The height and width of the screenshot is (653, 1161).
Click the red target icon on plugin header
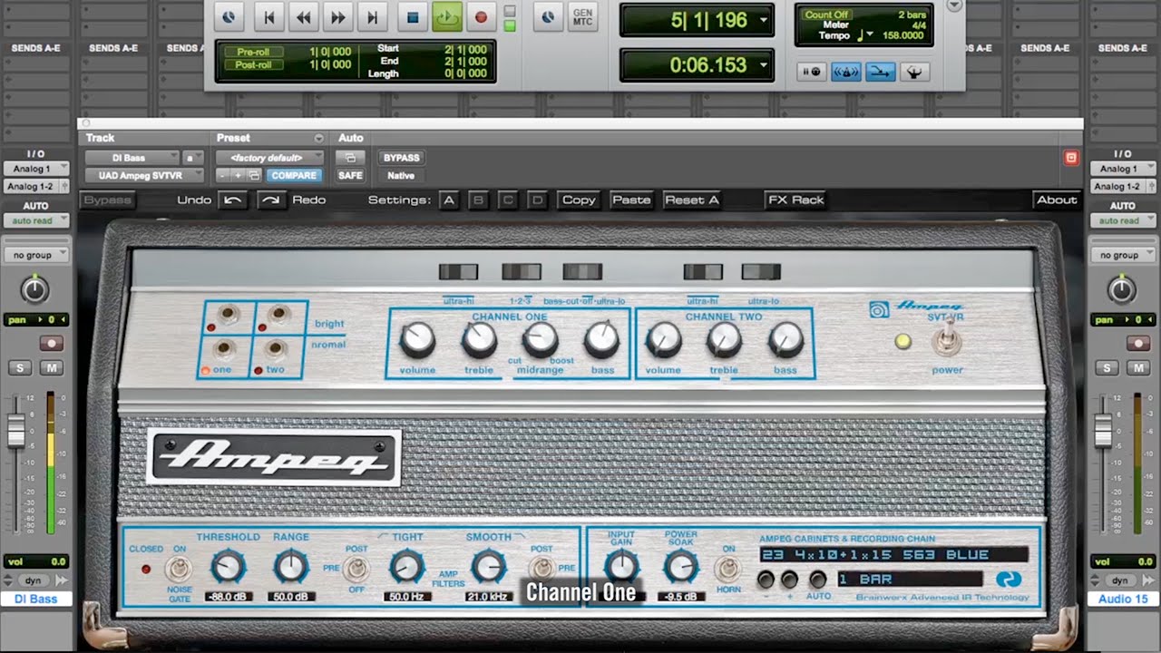pos(1071,158)
